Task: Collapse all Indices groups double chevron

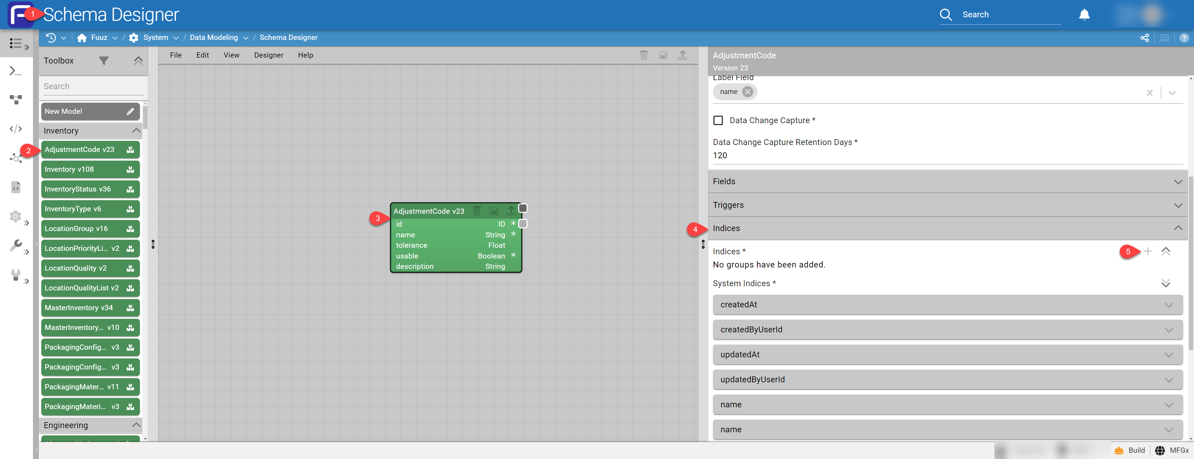Action: [x=1165, y=252]
